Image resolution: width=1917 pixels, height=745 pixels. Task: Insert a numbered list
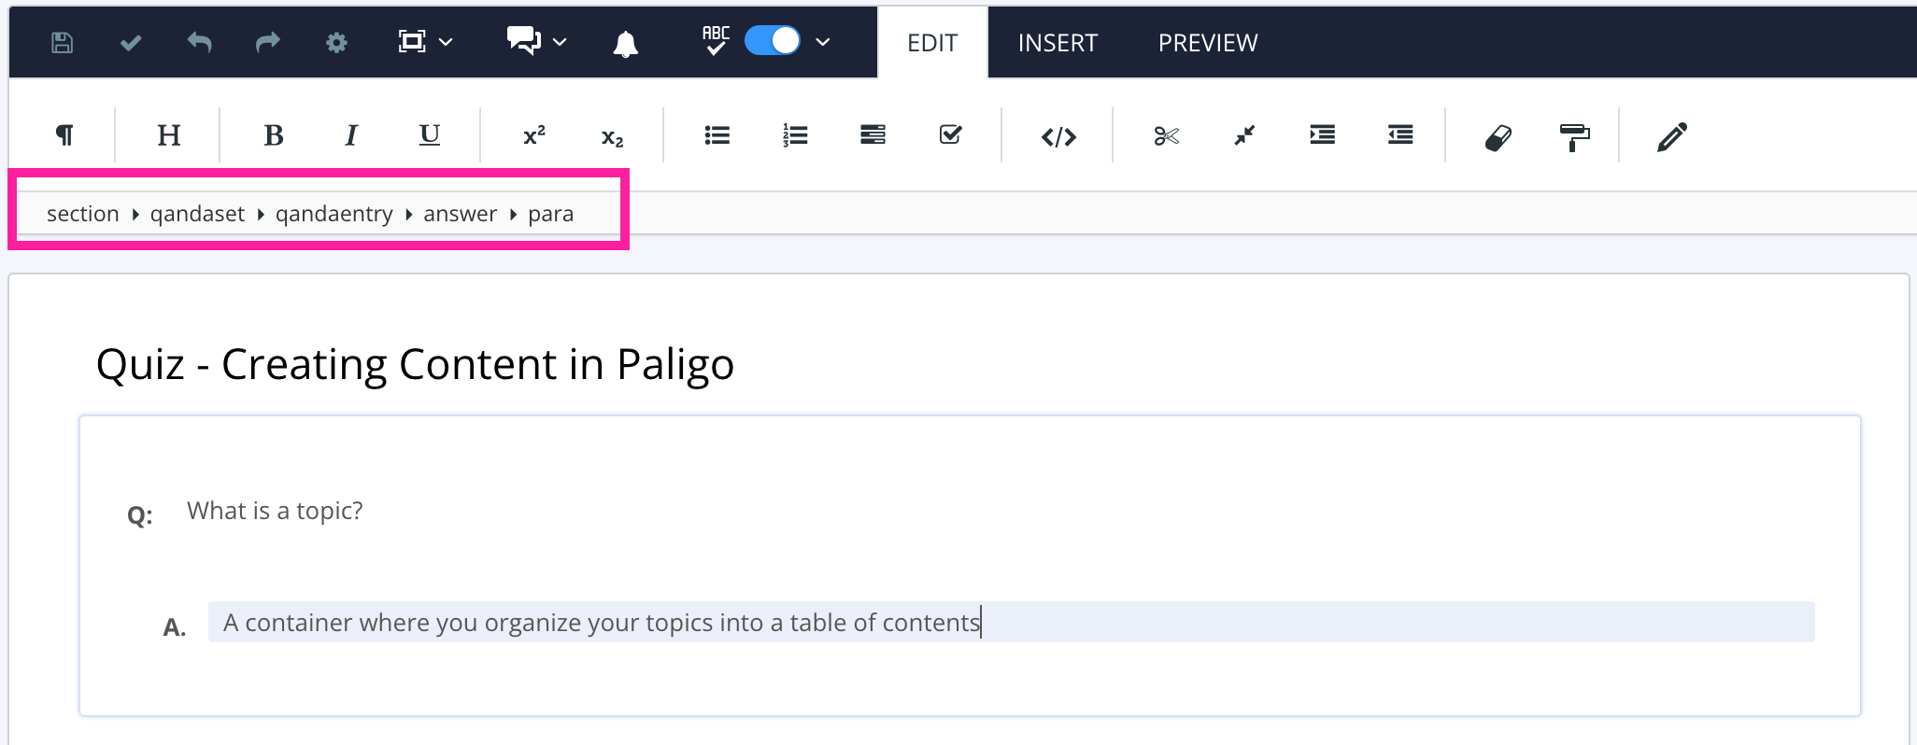pyautogui.click(x=795, y=135)
